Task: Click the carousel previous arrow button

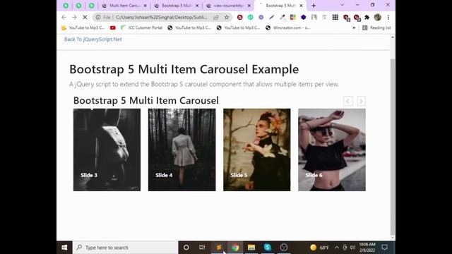Action: (348, 101)
